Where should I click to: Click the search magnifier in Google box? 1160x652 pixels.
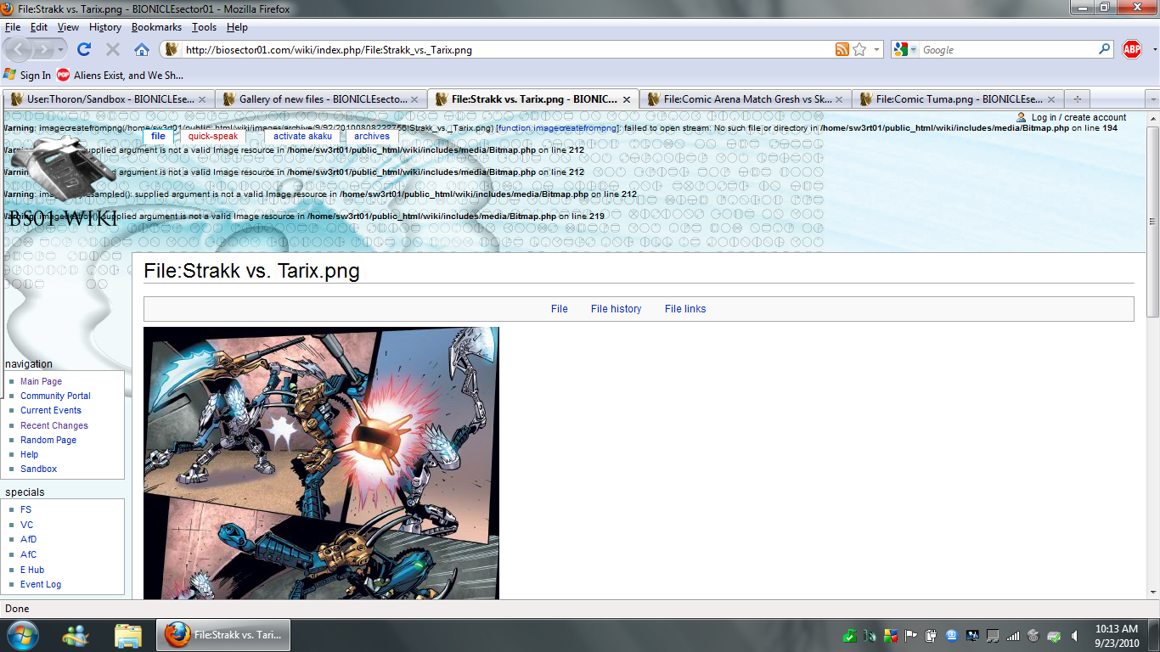(1105, 49)
